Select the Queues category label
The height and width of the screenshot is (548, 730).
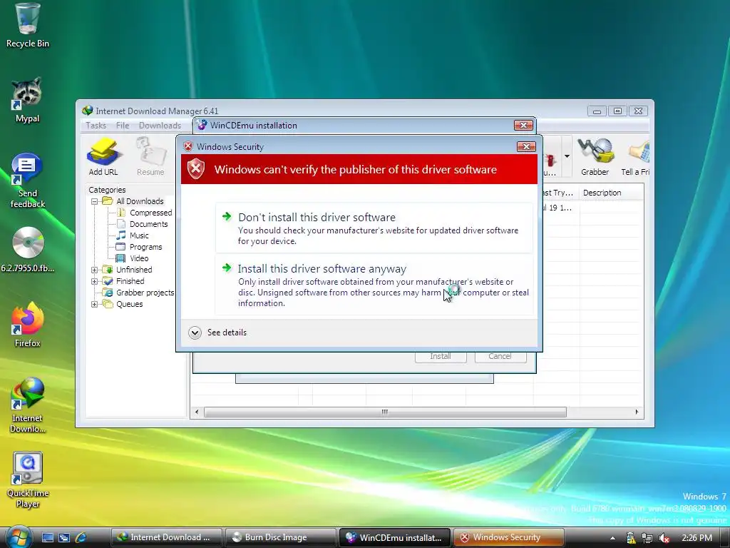pos(130,304)
